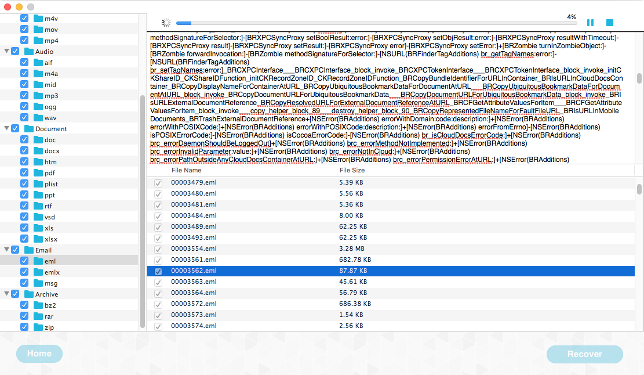Collapse the Email category tree
The width and height of the screenshot is (644, 375).
pyautogui.click(x=6, y=250)
